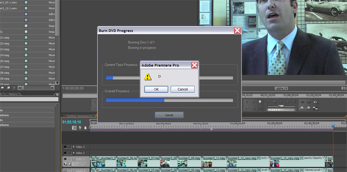The image size is (347, 172).
Task: Toggle Video 1 track output eye
Action: click(x=65, y=159)
